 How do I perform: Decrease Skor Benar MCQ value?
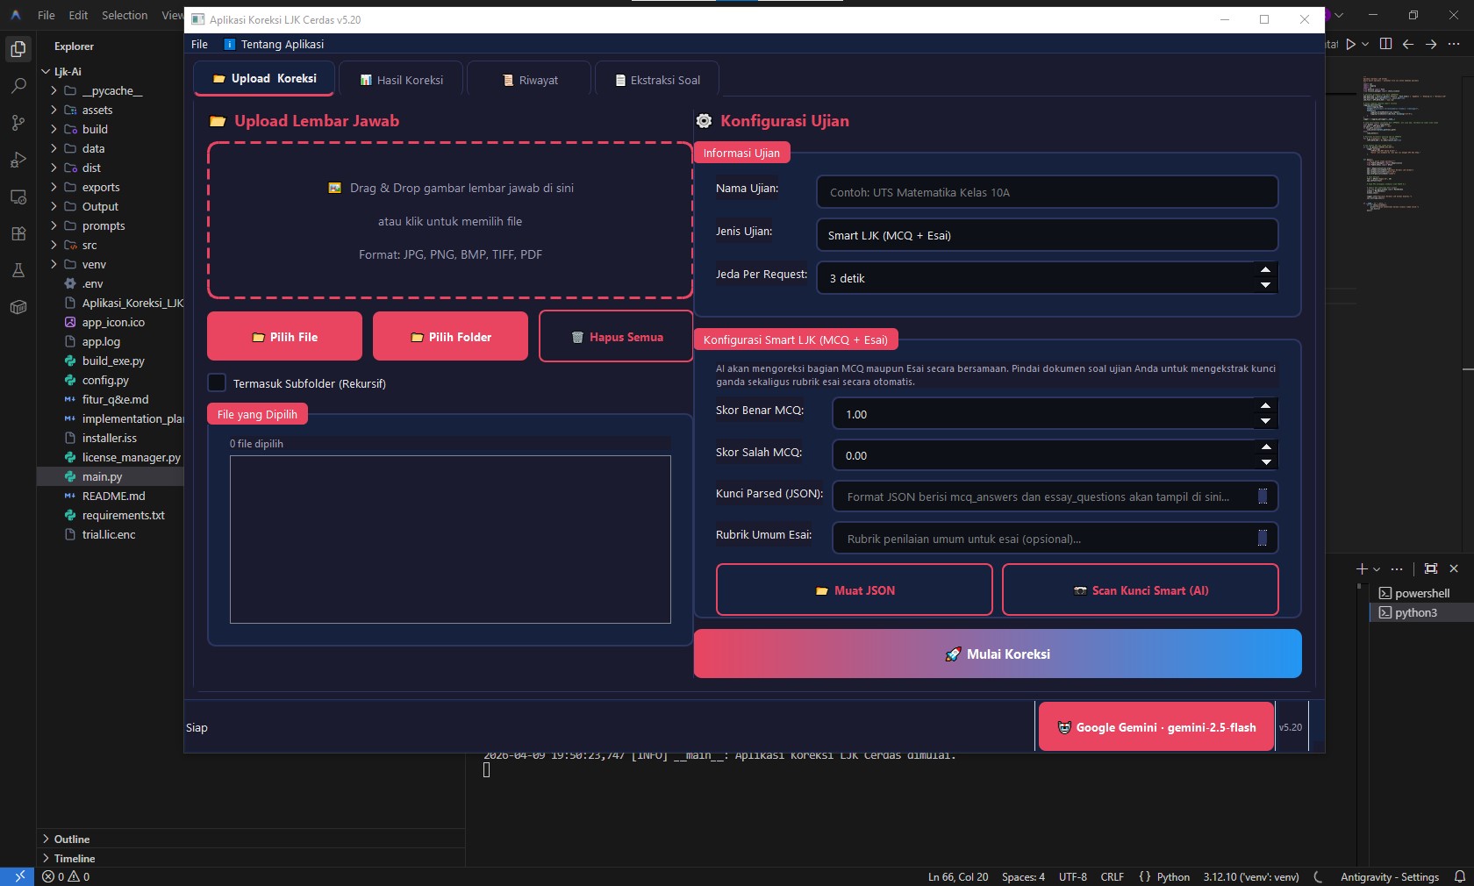1264,422
